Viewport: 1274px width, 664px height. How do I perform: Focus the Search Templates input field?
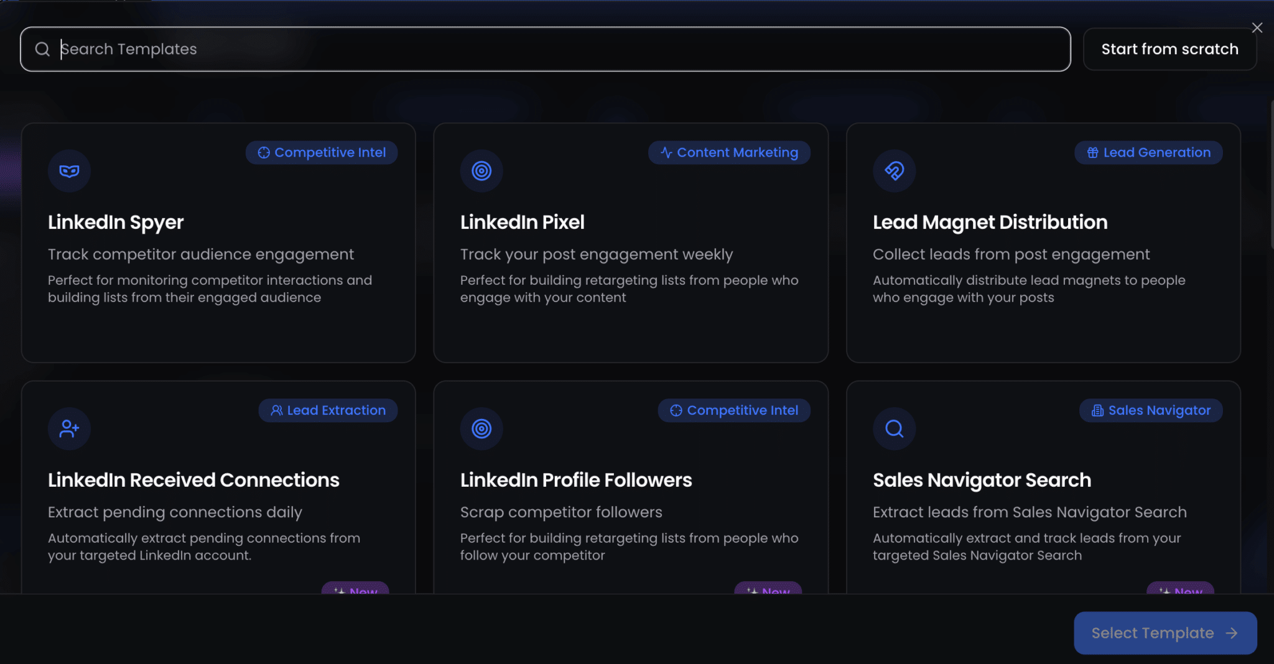[x=560, y=49]
